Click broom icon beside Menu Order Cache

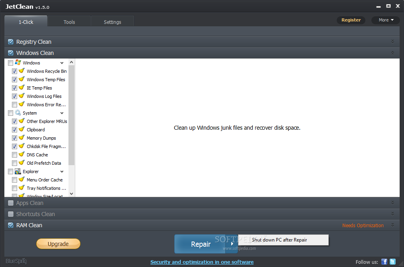[21, 179]
